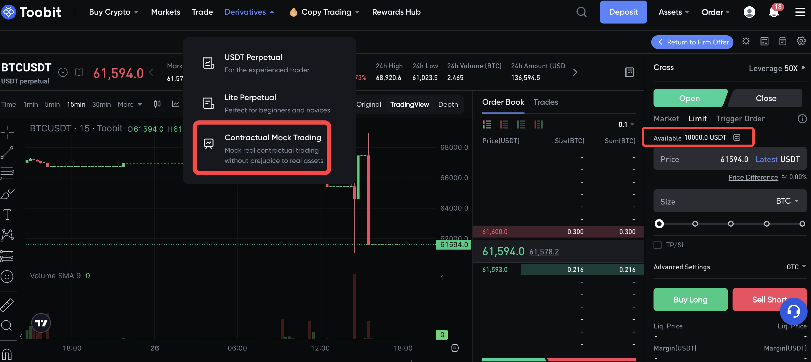This screenshot has width=811, height=362.
Task: Open the search magnifier icon
Action: click(x=581, y=12)
